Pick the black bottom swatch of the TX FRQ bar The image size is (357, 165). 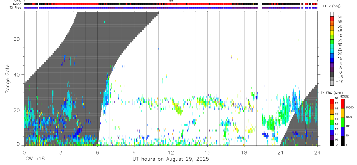(x=332, y=143)
